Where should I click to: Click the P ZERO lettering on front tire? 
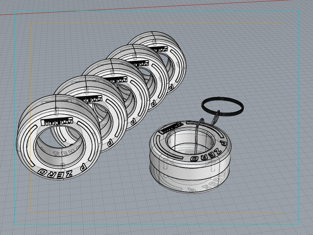[x=62, y=171]
